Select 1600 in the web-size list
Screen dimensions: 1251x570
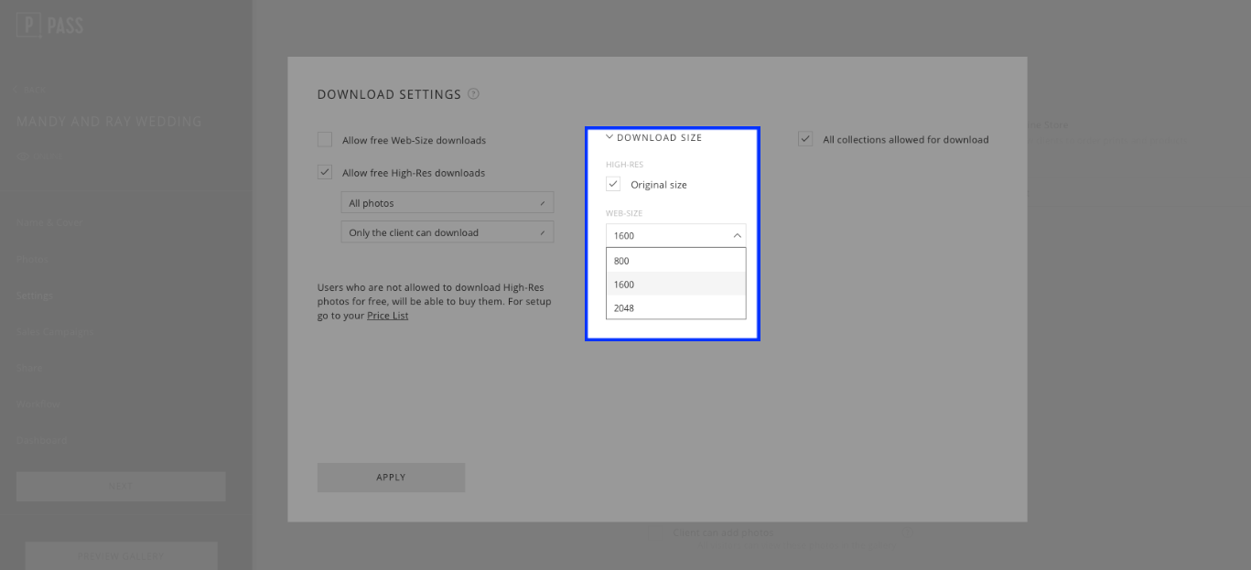(675, 284)
